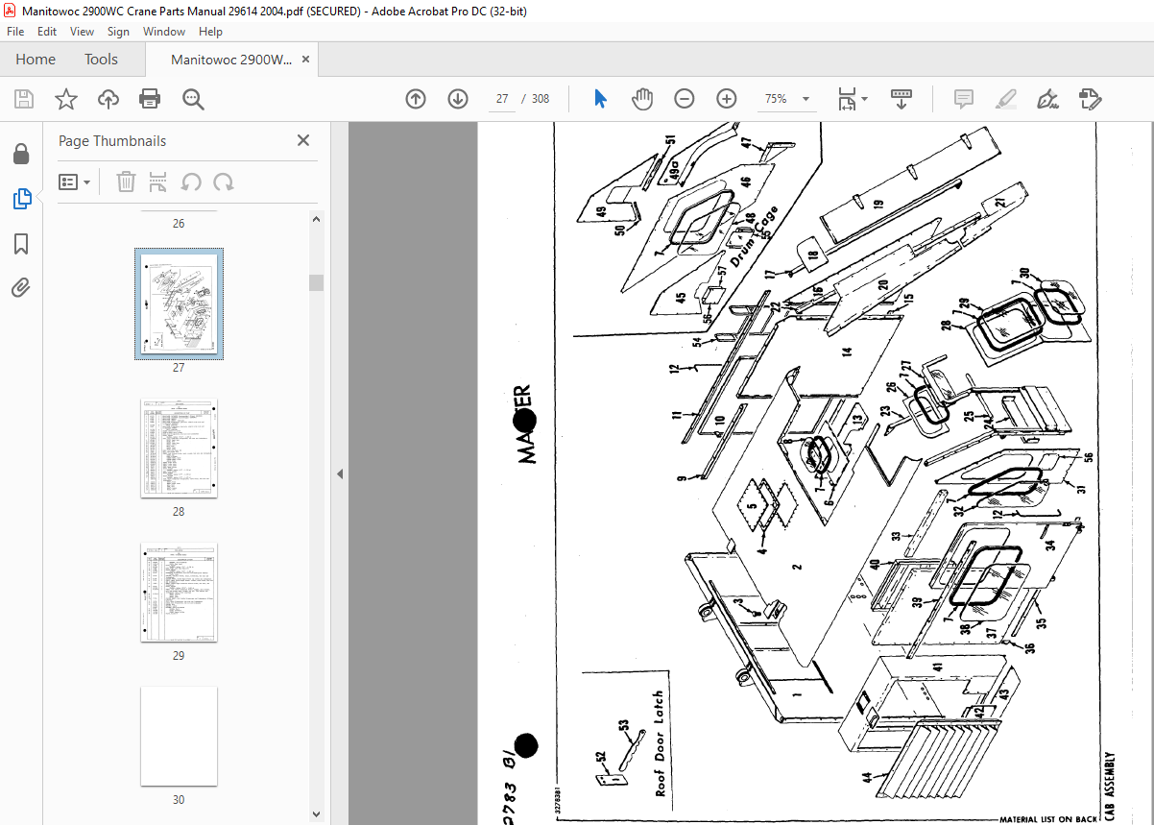Zoom in with the plus button

(x=727, y=99)
